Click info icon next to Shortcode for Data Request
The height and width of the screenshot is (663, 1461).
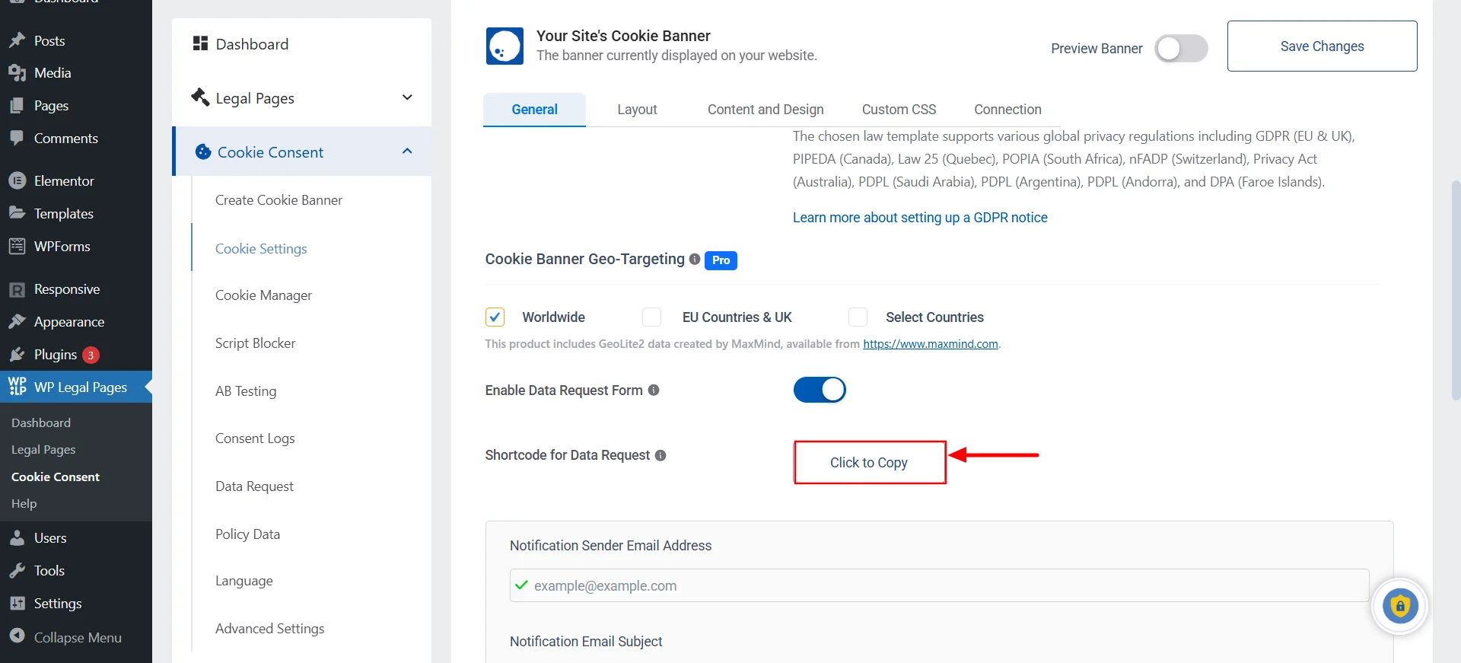coord(660,455)
